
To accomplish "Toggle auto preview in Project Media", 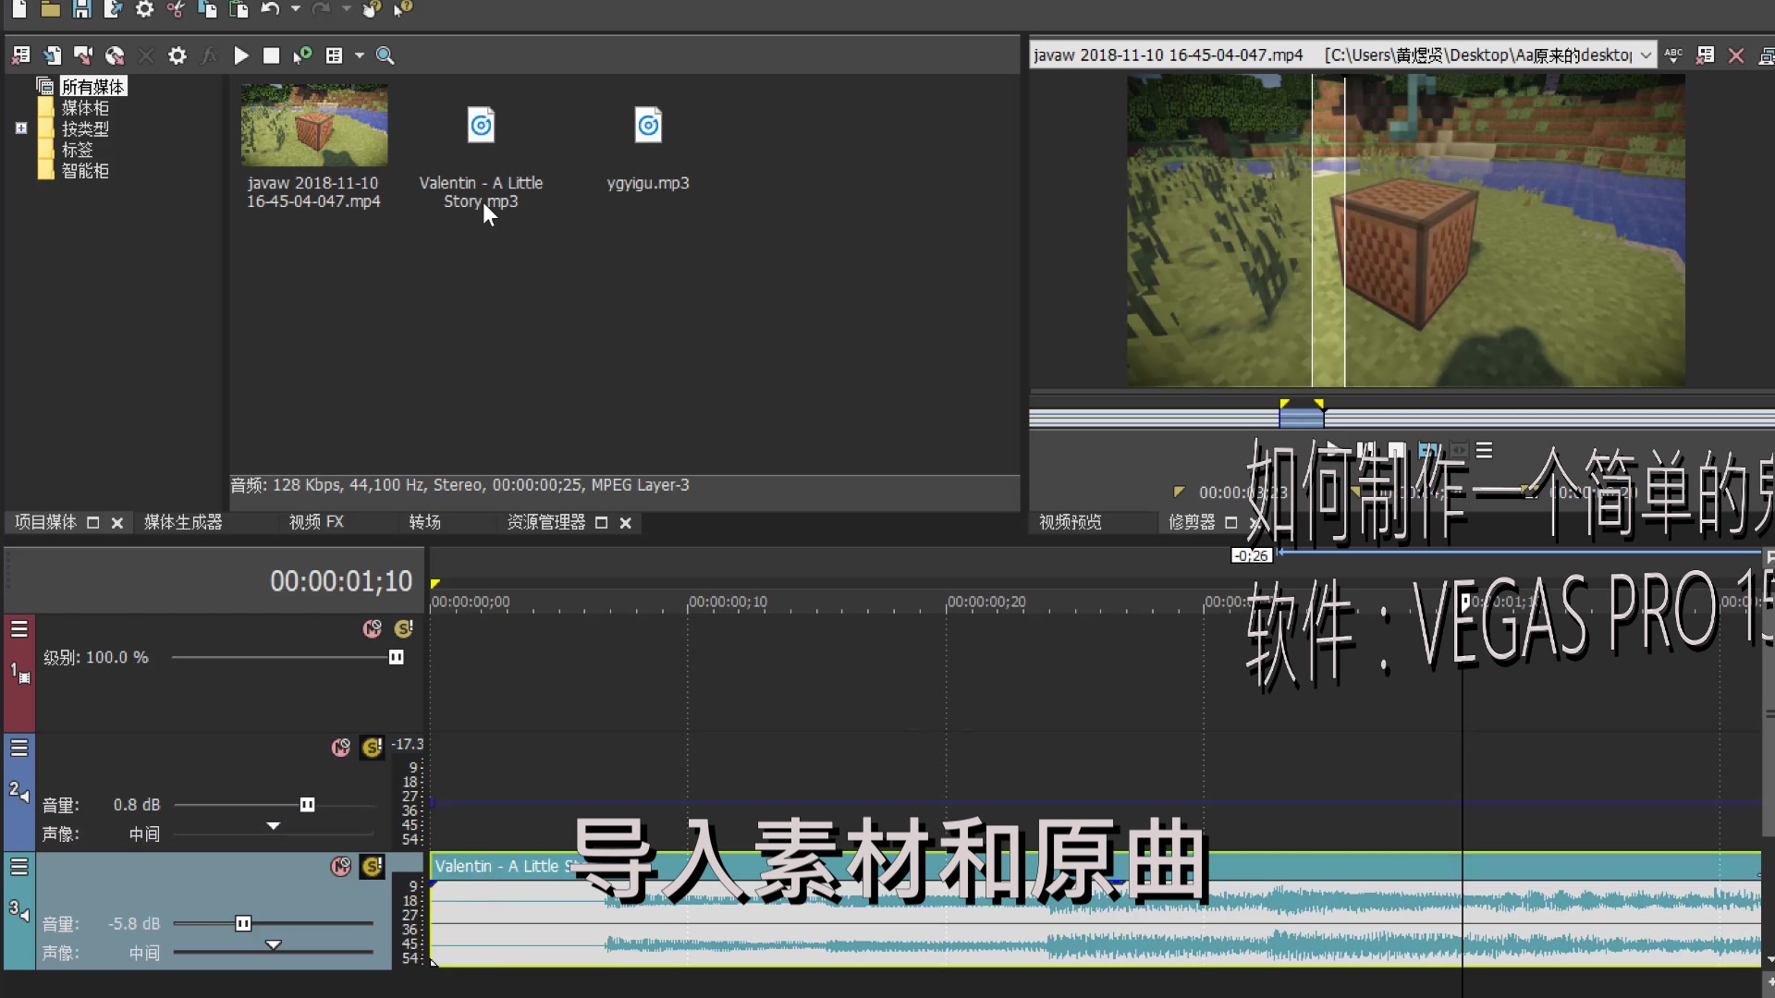I will 302,55.
